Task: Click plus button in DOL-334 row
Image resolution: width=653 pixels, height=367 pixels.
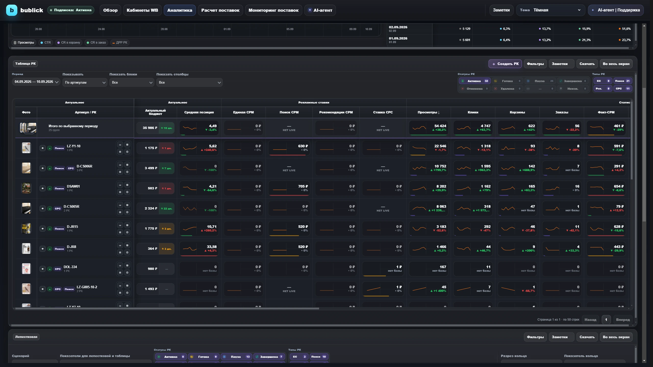Action: pos(43,269)
